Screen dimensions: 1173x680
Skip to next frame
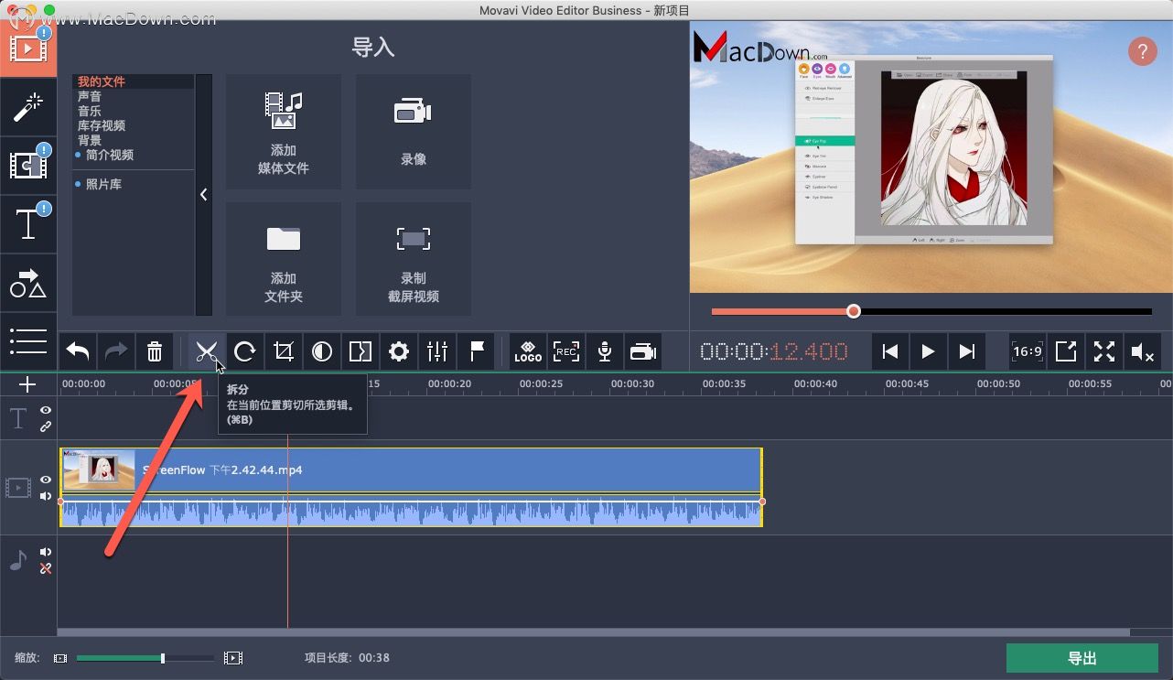click(x=966, y=351)
